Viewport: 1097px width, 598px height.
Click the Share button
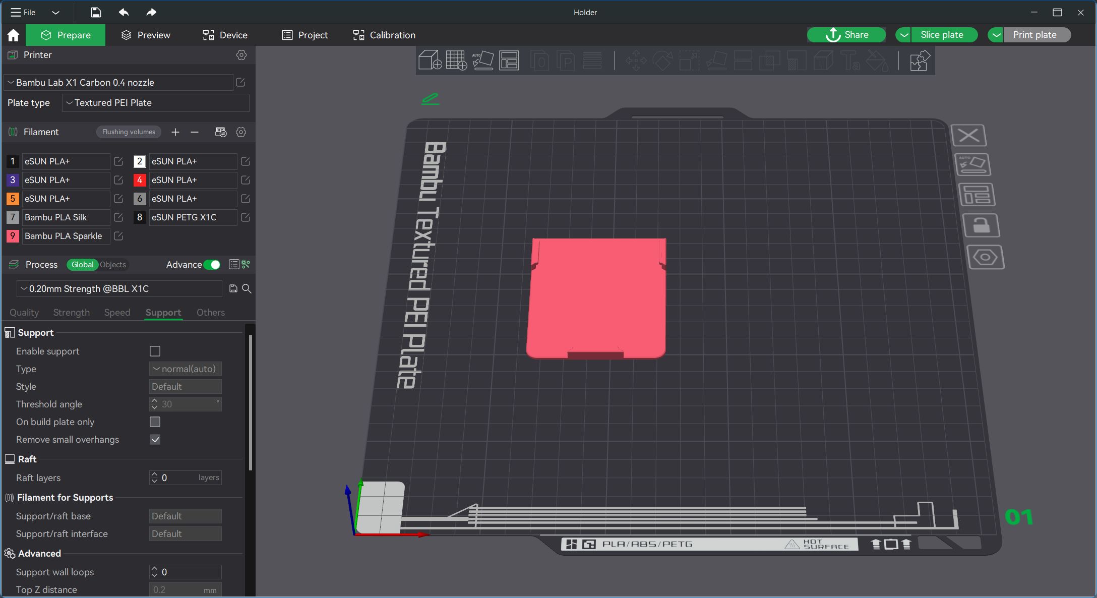pyautogui.click(x=846, y=35)
